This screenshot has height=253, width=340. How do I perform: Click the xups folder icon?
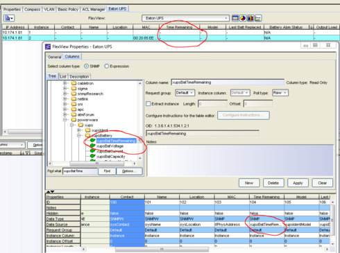click(80, 125)
